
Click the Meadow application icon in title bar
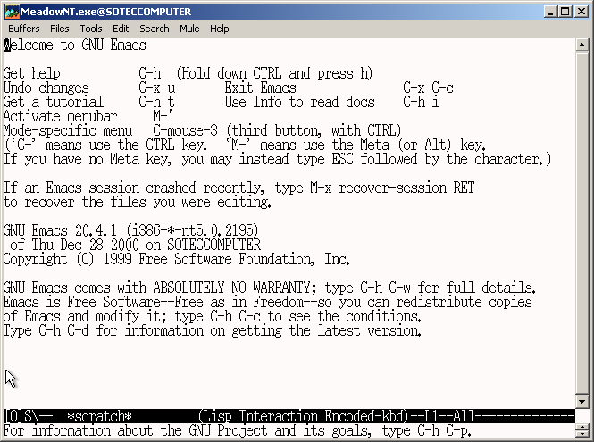coord(12,12)
